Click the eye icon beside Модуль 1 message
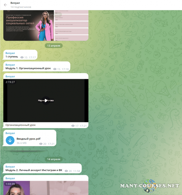 55,69
